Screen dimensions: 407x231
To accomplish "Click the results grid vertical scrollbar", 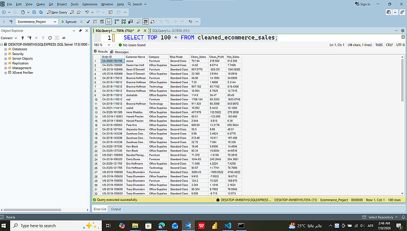I will tap(403, 125).
